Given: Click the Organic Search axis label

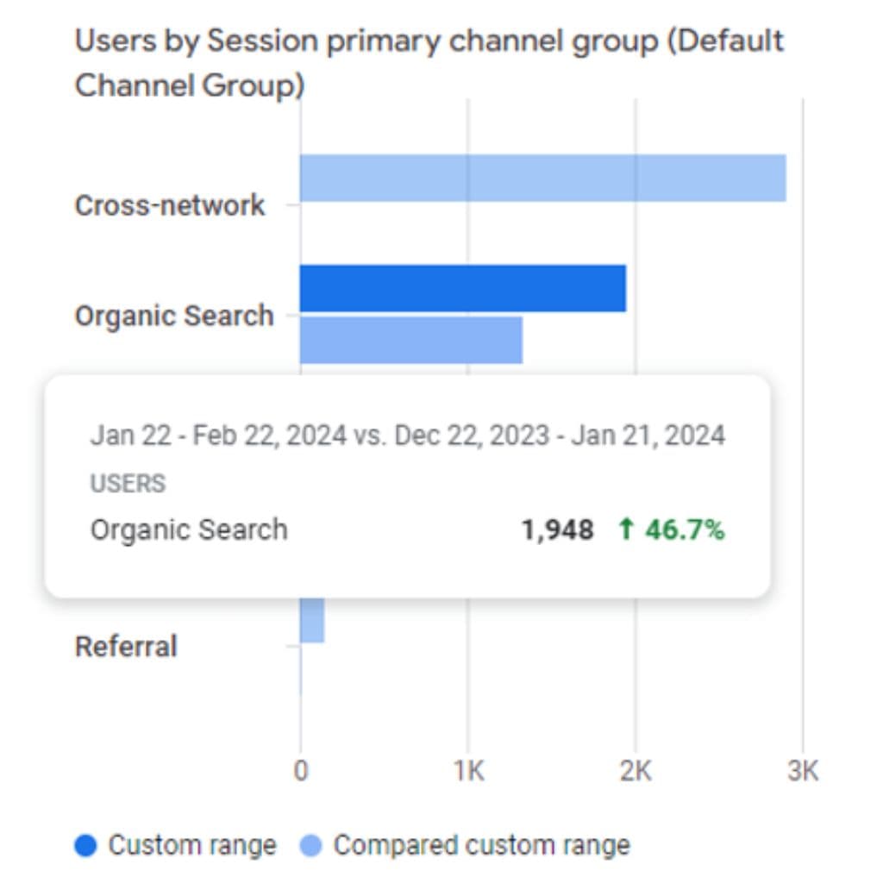Looking at the screenshot, I should click(x=174, y=316).
